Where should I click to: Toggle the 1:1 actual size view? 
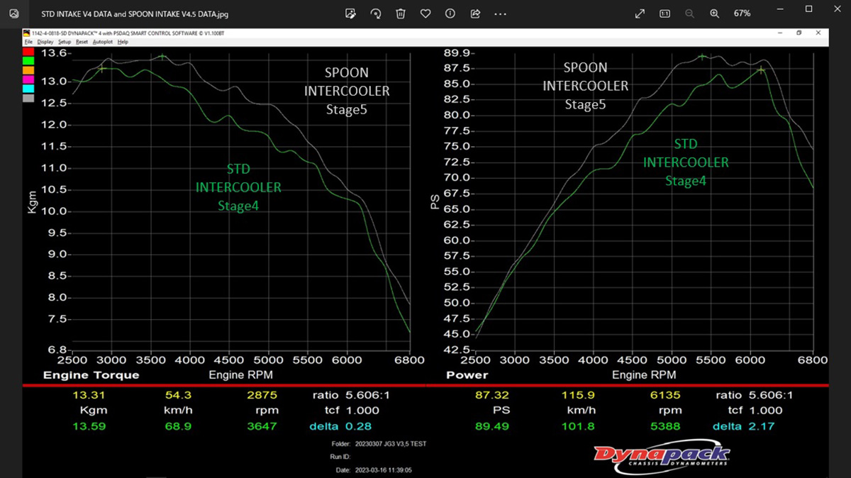664,13
